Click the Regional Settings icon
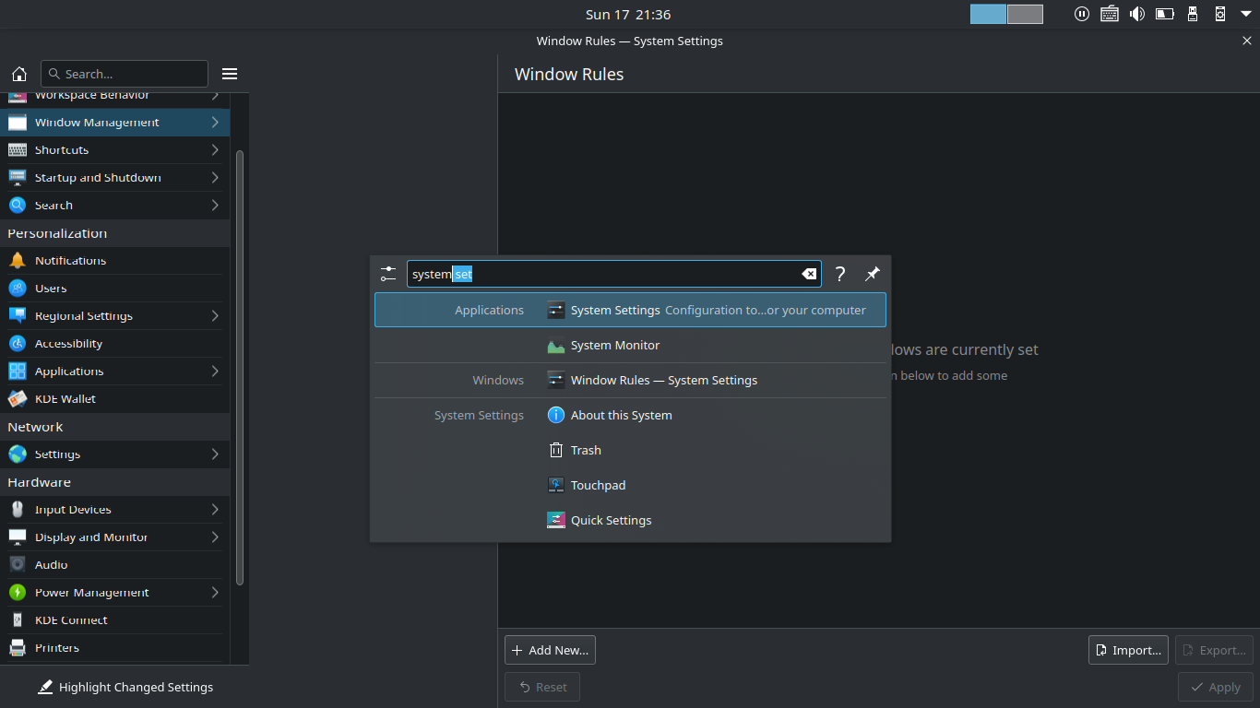This screenshot has height=708, width=1260. pos(18,316)
